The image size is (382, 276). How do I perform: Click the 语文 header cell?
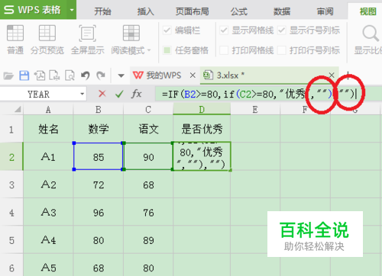(148, 129)
